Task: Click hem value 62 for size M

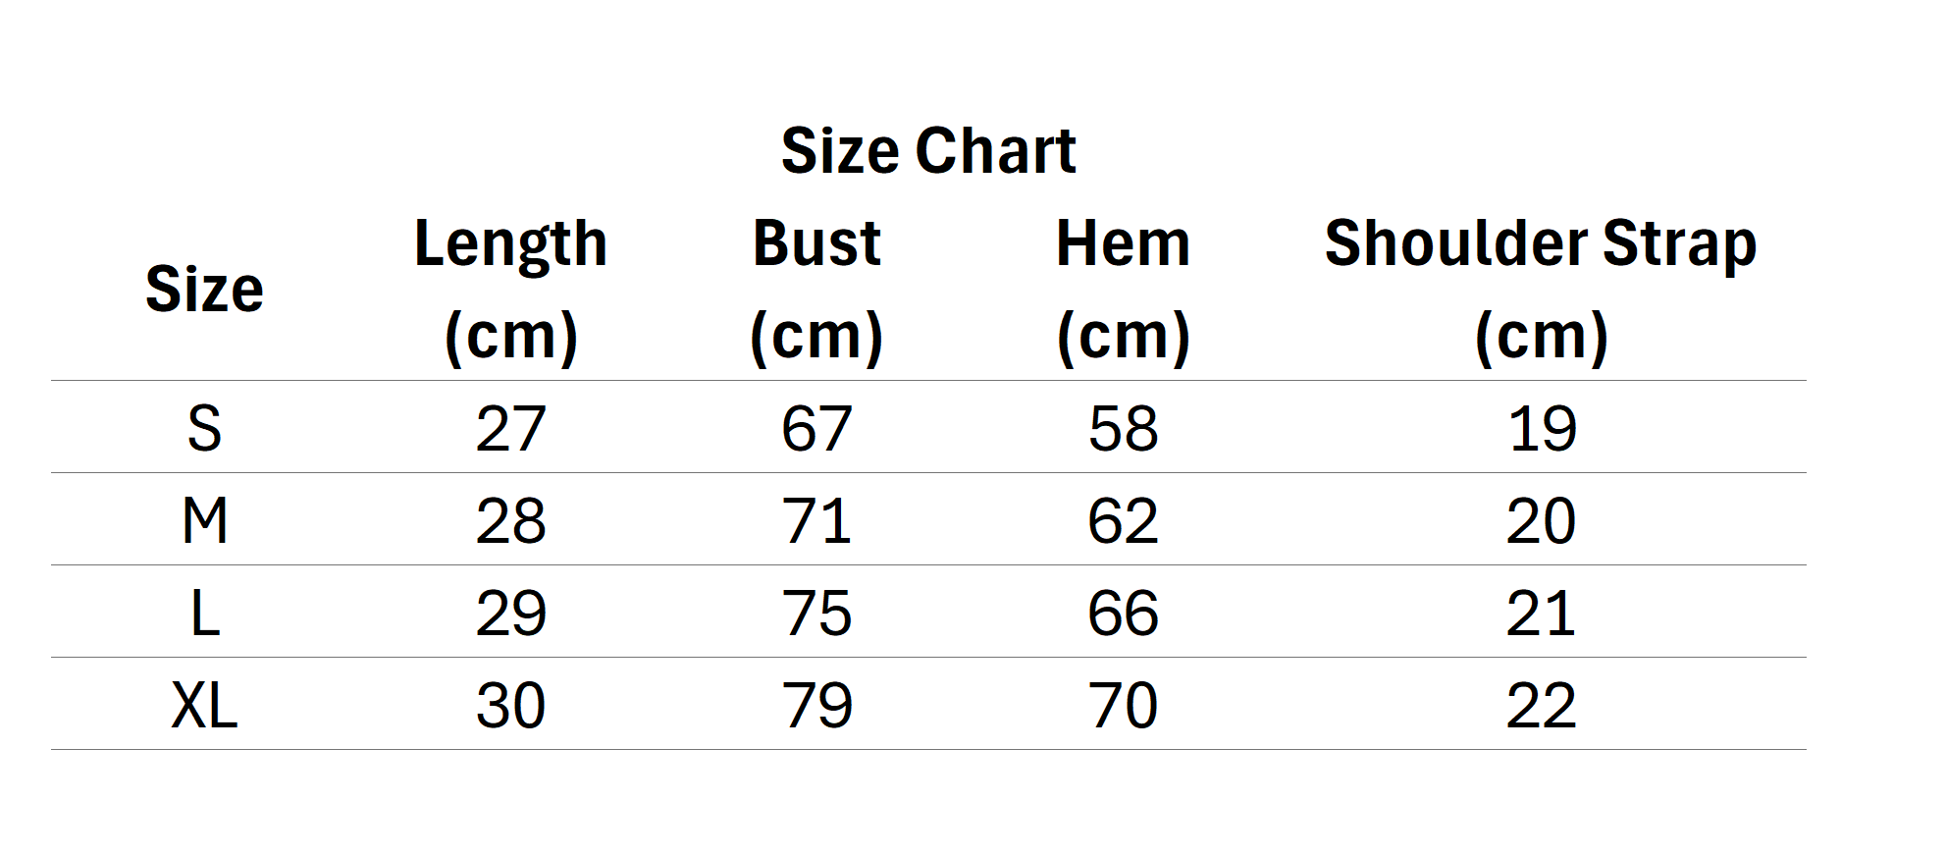Action: [x=1123, y=520]
